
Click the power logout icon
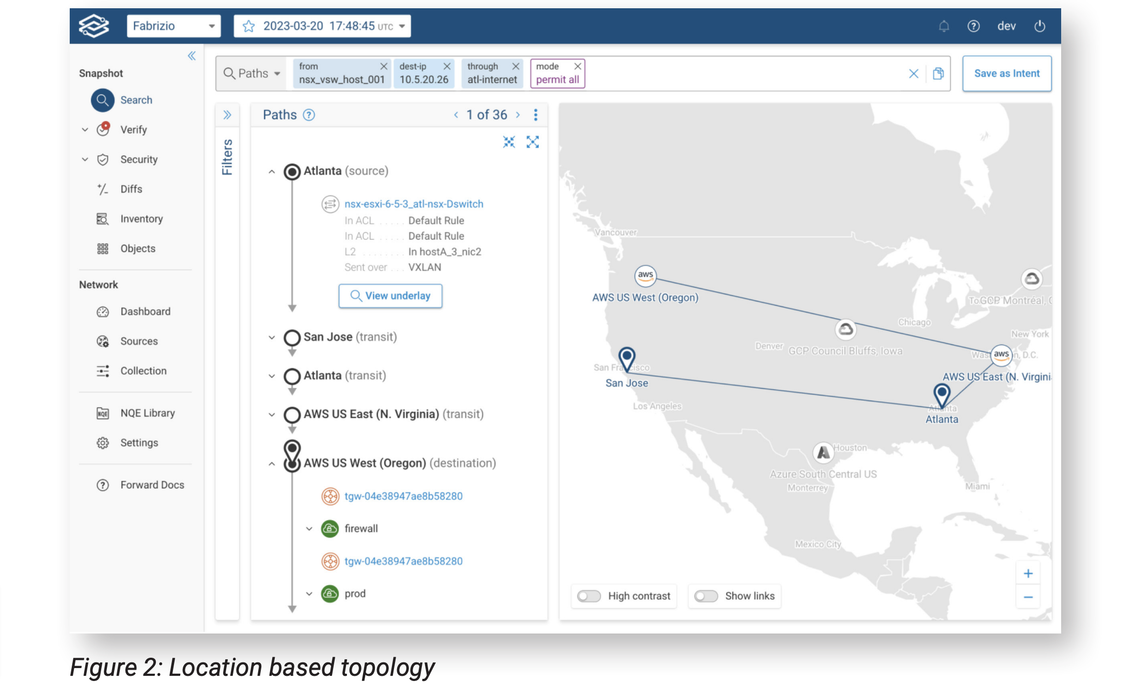(1039, 26)
